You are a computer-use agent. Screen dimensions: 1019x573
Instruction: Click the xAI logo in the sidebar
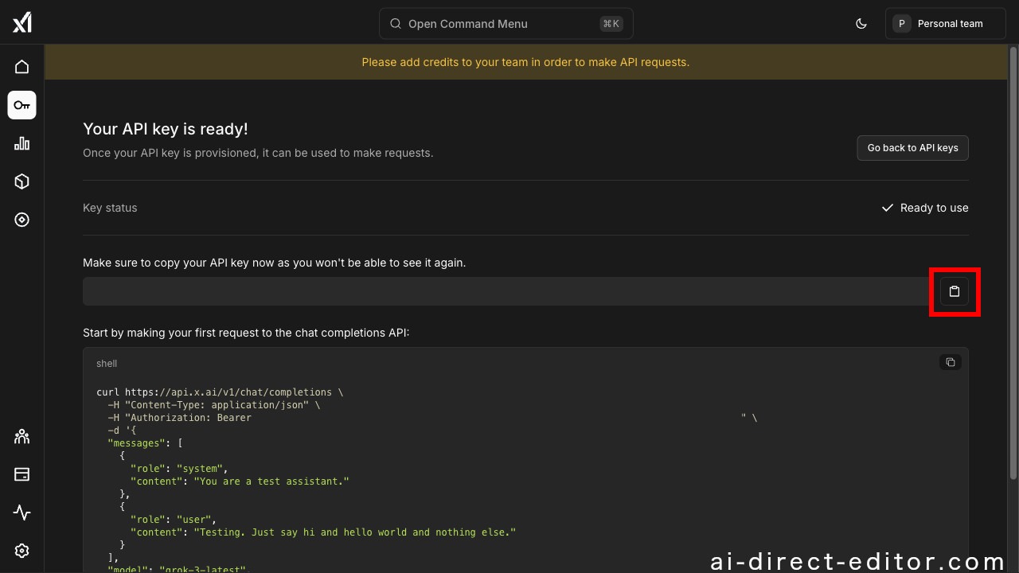pos(22,23)
